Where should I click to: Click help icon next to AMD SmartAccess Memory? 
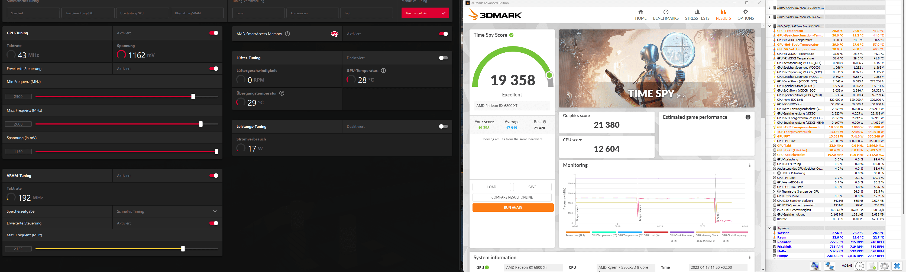coord(287,34)
